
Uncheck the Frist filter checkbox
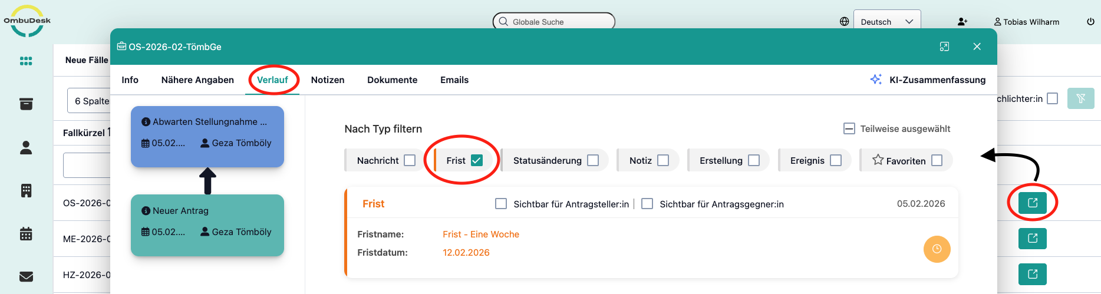[x=477, y=160]
